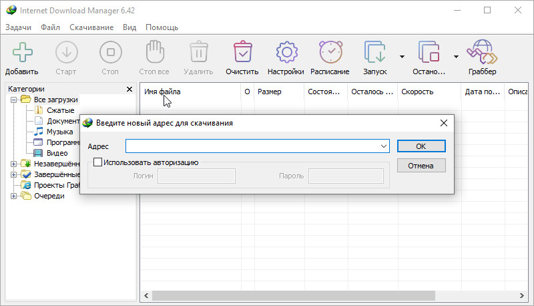Open the Помощь menu
Screen dimensions: 534x306
pos(162,27)
